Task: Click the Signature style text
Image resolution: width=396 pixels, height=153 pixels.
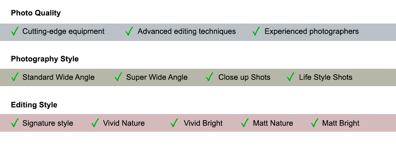Action: tap(48, 123)
